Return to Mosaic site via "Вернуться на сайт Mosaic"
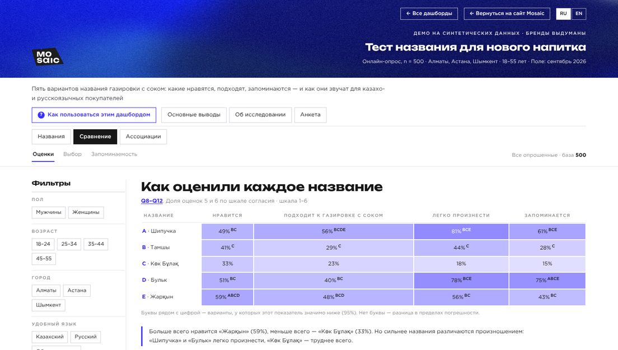This screenshot has height=350, width=618. click(x=507, y=13)
